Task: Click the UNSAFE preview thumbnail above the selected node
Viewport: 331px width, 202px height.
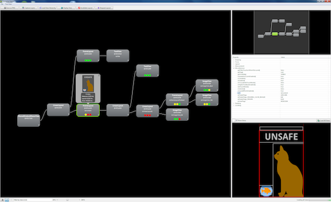Action: tap(88, 84)
